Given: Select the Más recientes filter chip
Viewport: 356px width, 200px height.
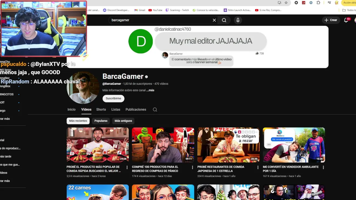Looking at the screenshot, I should (x=78, y=121).
